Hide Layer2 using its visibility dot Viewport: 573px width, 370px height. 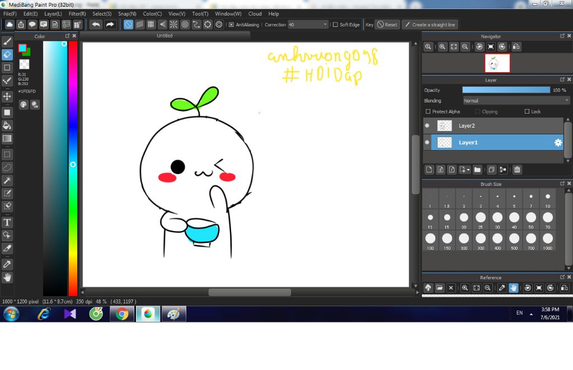[427, 126]
